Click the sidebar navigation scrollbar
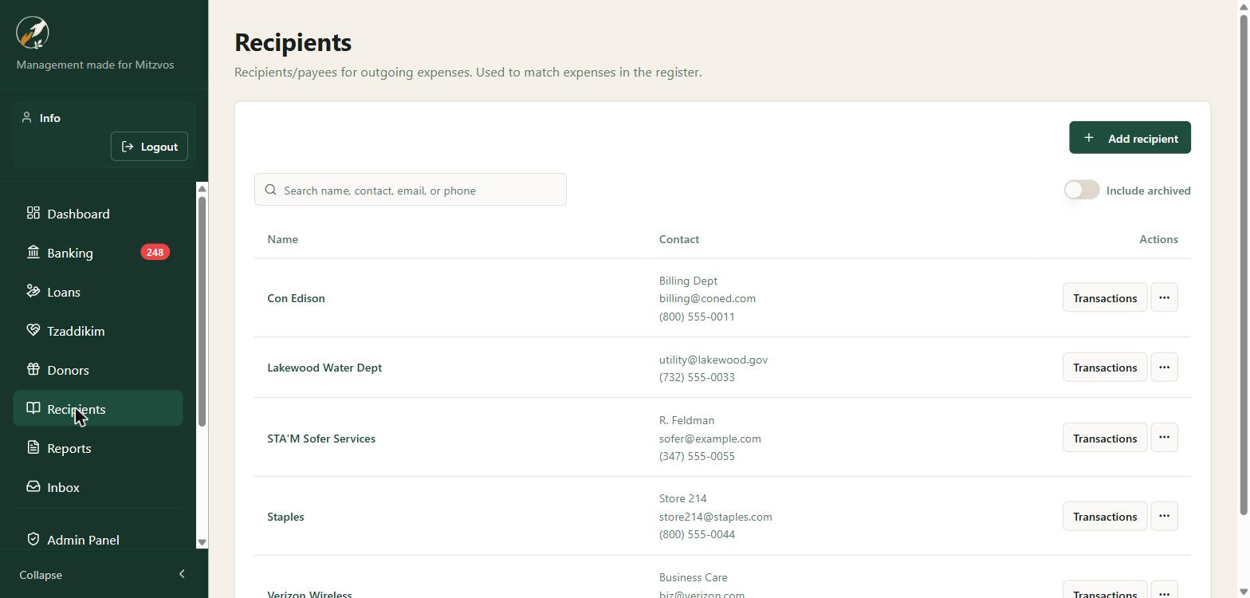This screenshot has height=598, width=1250. (x=202, y=311)
